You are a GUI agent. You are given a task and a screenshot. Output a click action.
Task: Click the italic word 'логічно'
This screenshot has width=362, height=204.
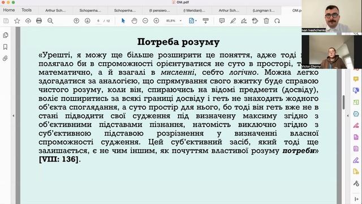tap(243, 73)
